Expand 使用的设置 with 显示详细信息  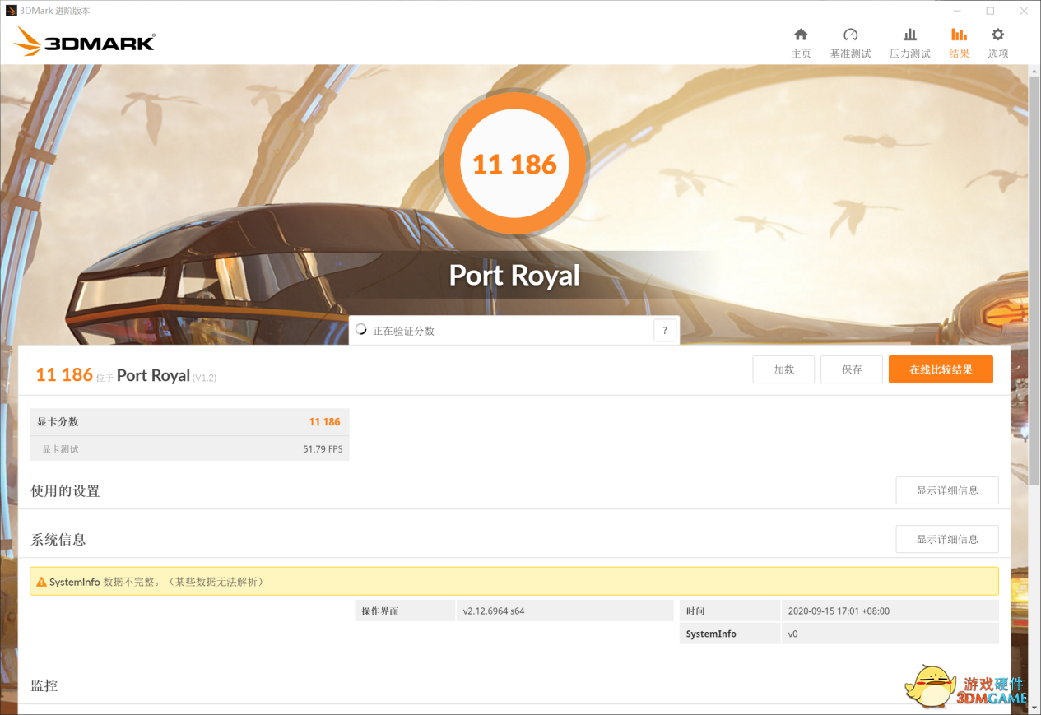pos(947,490)
